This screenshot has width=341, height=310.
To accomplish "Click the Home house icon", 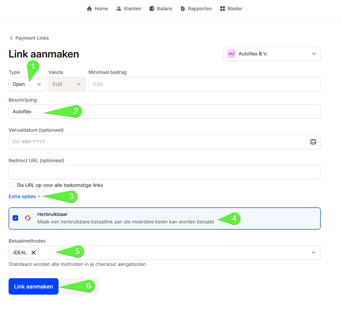I will (89, 9).
